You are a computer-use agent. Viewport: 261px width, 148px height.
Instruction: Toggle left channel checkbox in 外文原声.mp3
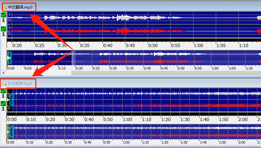(3, 91)
